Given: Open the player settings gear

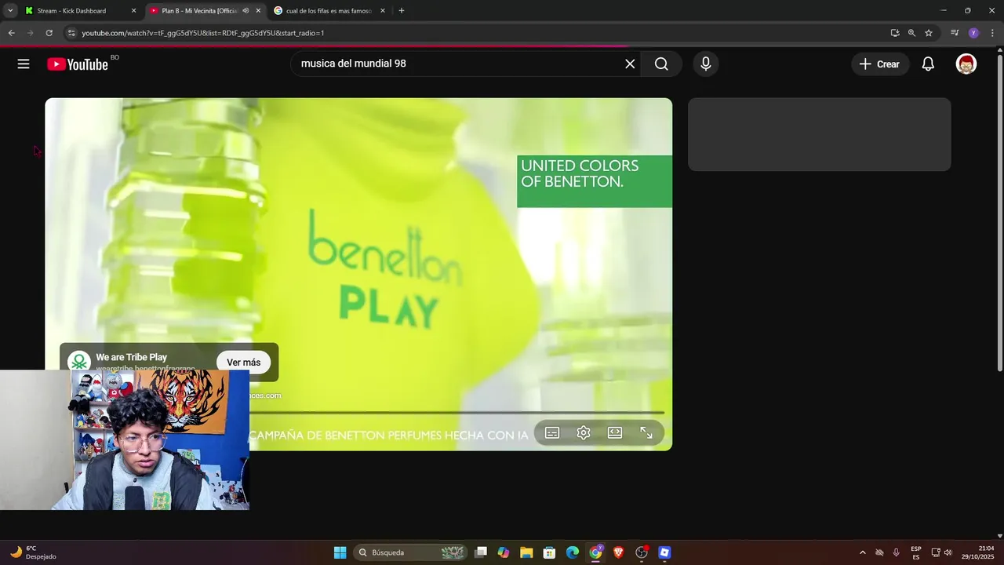Looking at the screenshot, I should [x=584, y=433].
